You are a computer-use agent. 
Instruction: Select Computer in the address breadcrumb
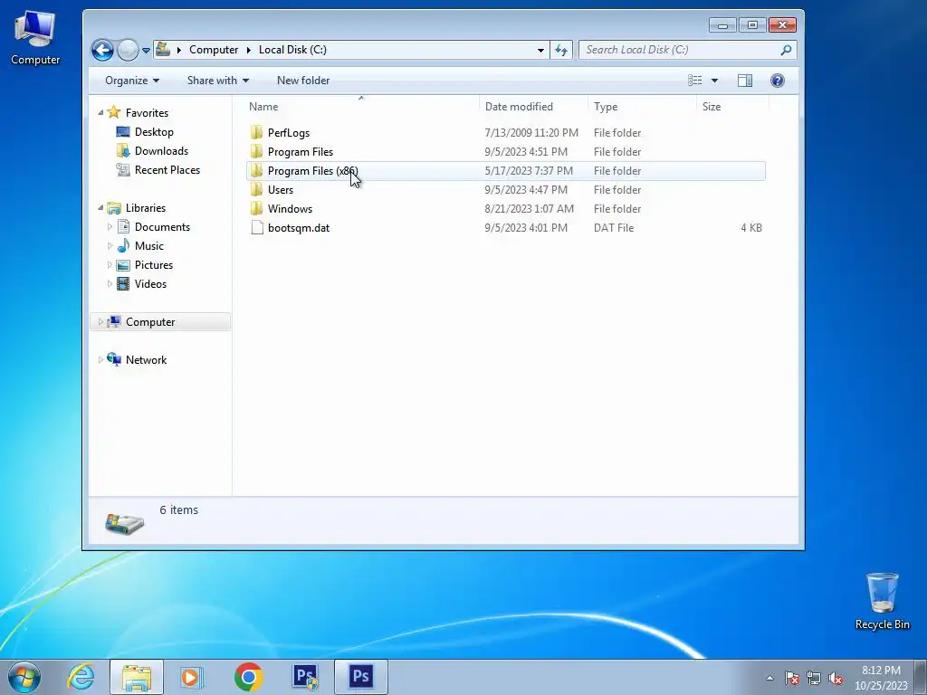click(214, 50)
